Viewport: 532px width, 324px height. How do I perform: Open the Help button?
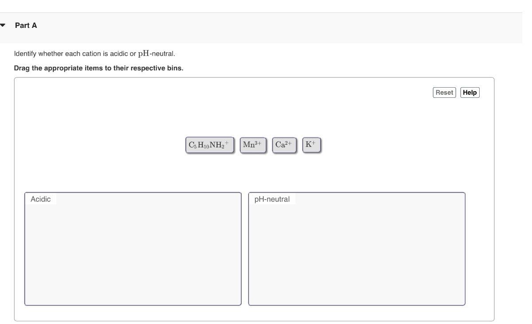[469, 93]
